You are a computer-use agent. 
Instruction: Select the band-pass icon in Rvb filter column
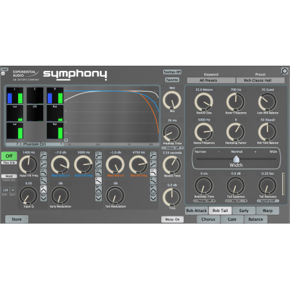(x=153, y=189)
